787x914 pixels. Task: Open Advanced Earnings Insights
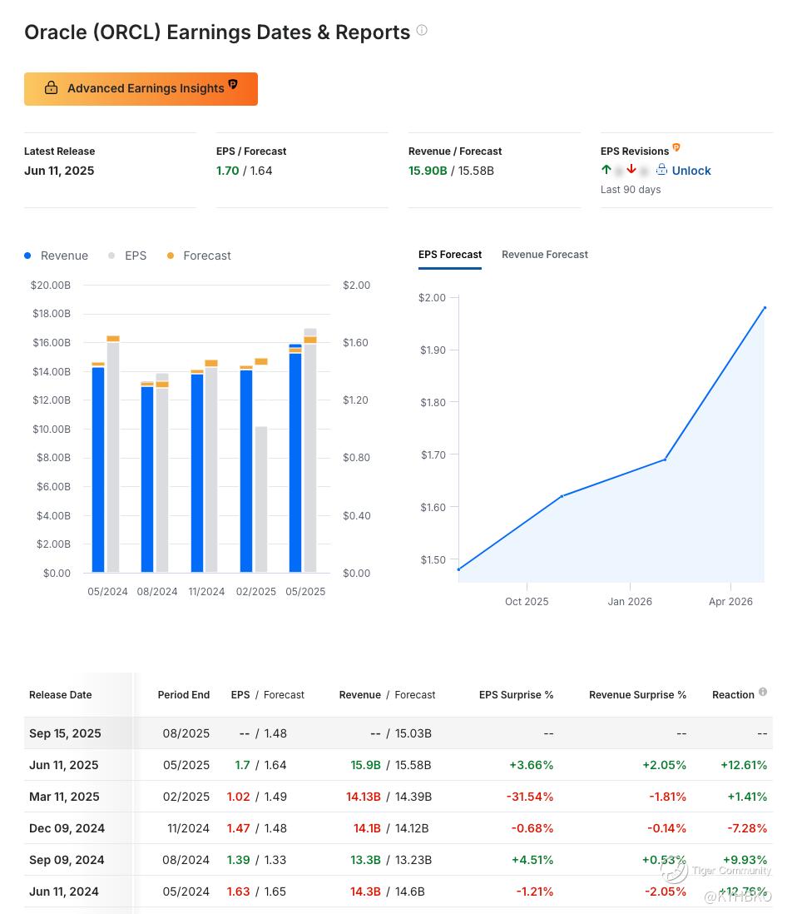click(141, 89)
